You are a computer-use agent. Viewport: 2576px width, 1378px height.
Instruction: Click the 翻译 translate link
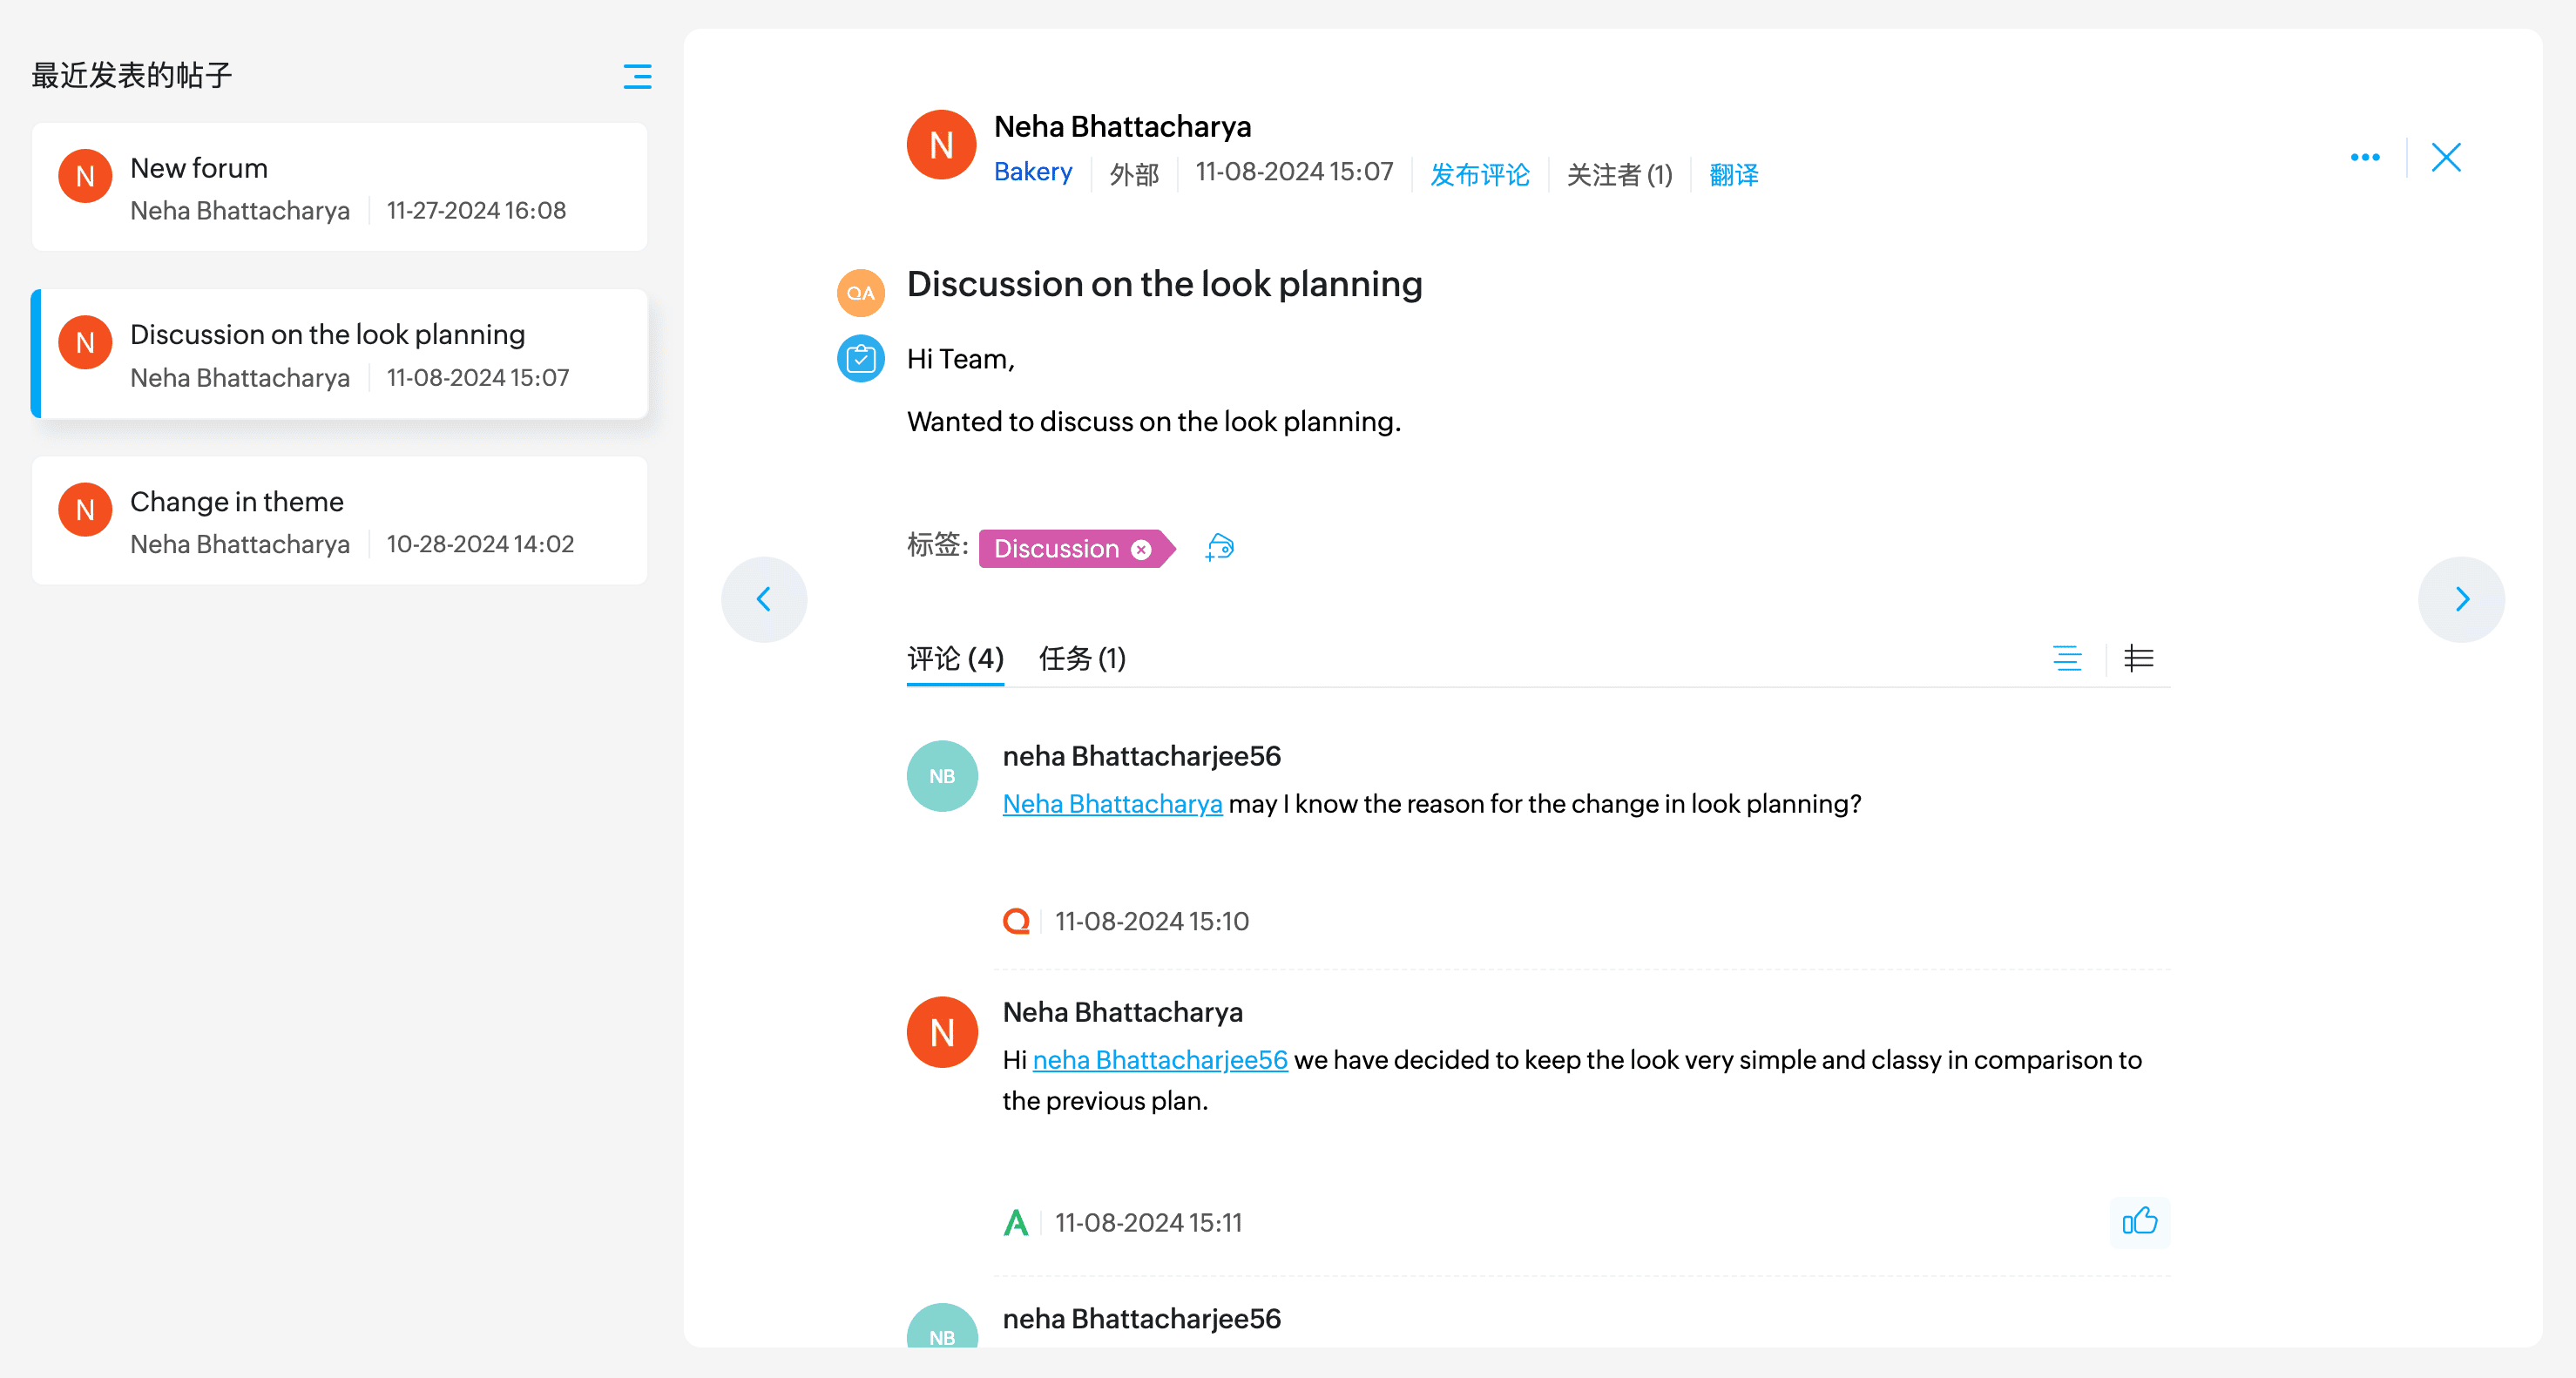pyautogui.click(x=1733, y=174)
